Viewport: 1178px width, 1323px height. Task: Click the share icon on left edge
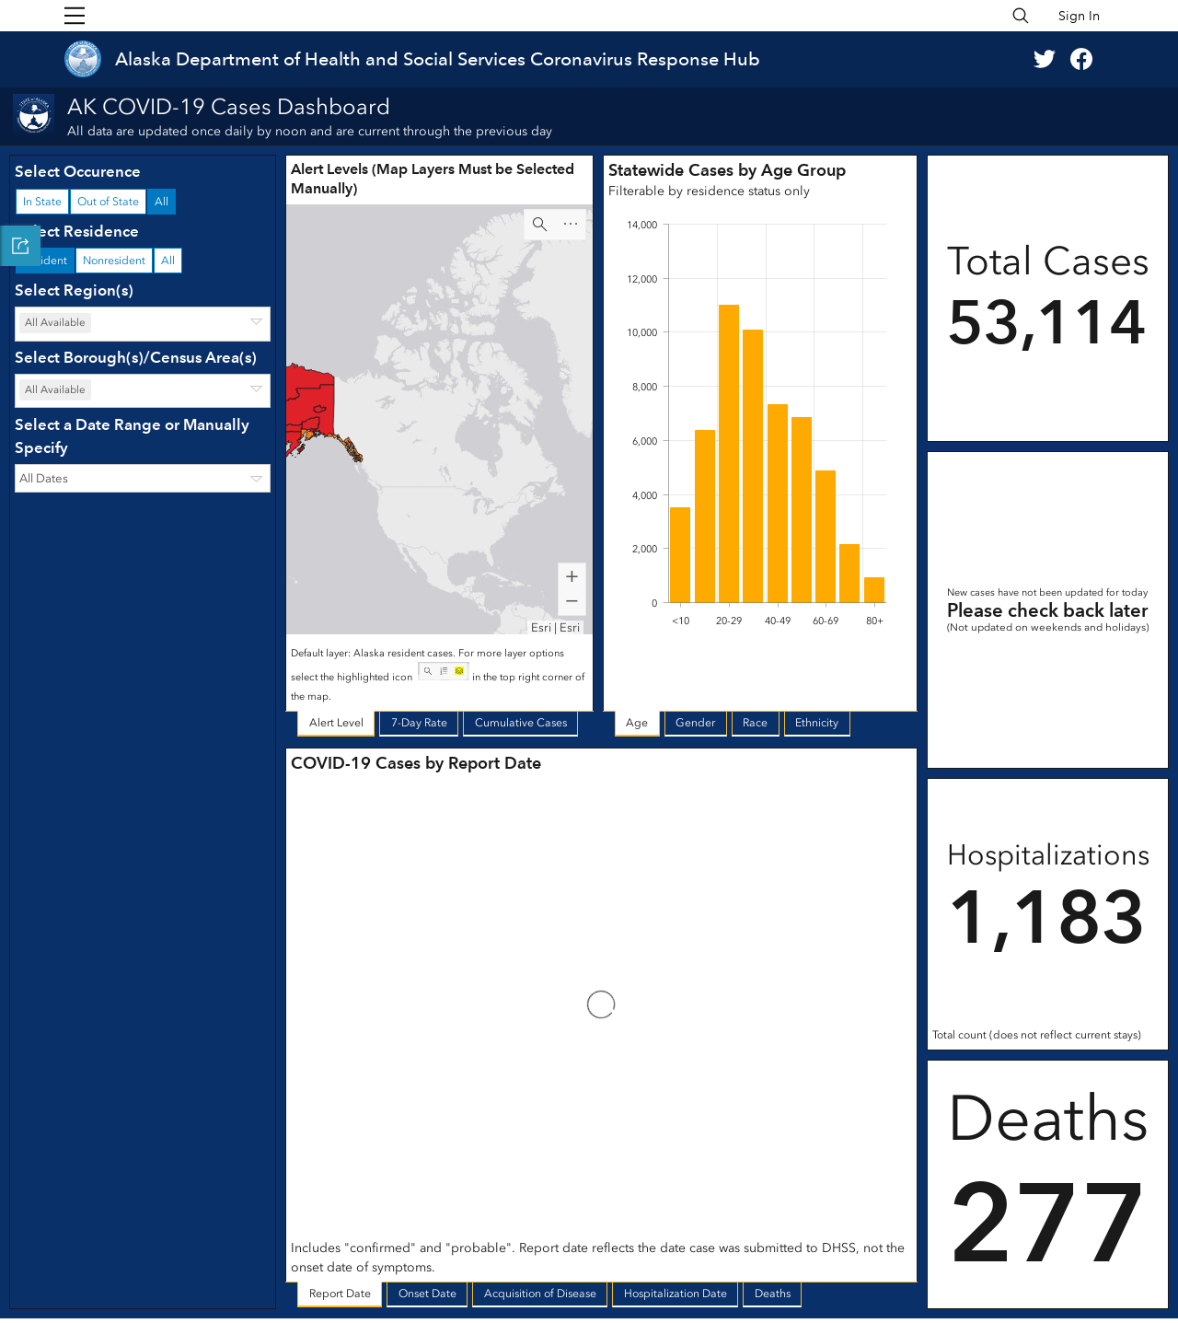(x=20, y=246)
